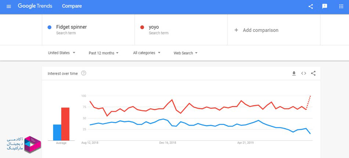Open the send feedback icon
Image resolution: width=349 pixels, height=158 pixels.
[x=324, y=6]
